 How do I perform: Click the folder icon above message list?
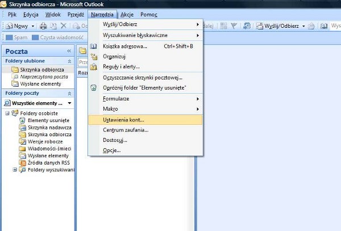click(x=82, y=51)
